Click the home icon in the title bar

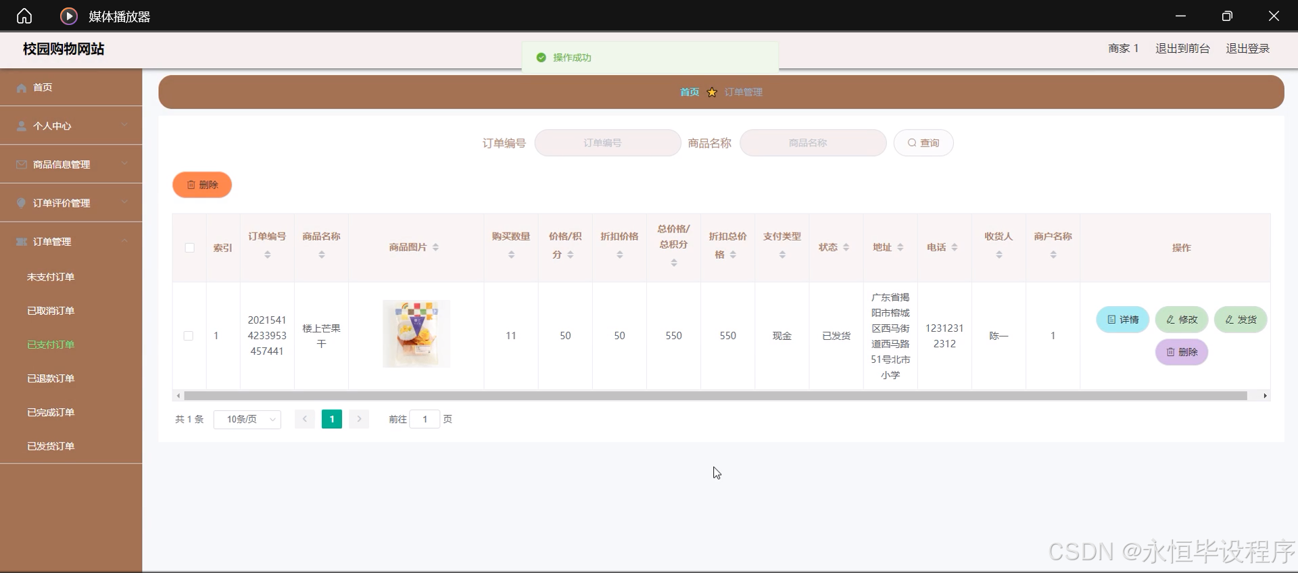pyautogui.click(x=24, y=16)
